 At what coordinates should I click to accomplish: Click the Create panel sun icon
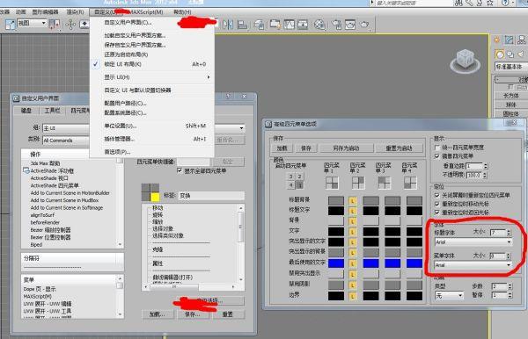(496, 40)
